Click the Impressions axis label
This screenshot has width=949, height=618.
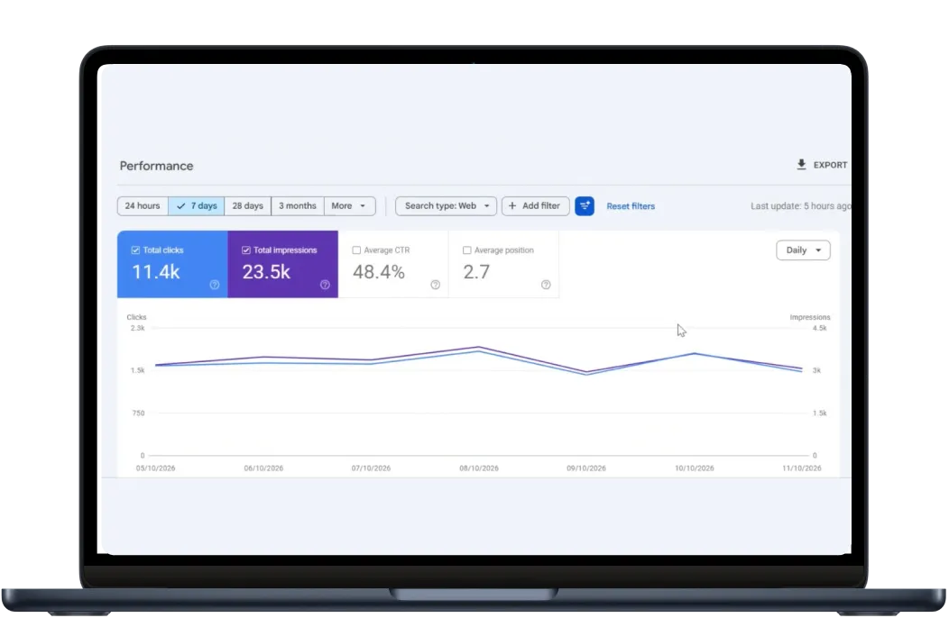810,317
